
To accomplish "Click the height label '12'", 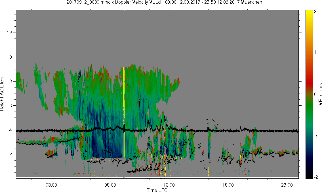I will (x=9, y=33).
